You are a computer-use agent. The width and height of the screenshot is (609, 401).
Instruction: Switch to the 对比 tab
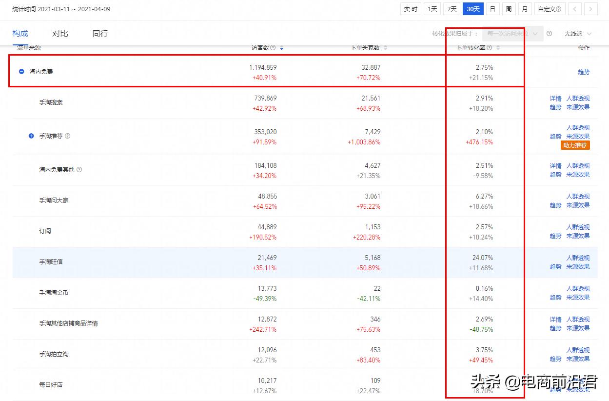(x=60, y=33)
